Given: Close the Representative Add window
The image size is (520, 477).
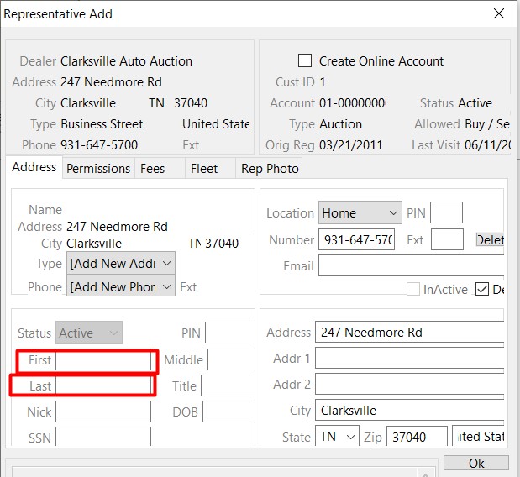Looking at the screenshot, I should tap(499, 14).
